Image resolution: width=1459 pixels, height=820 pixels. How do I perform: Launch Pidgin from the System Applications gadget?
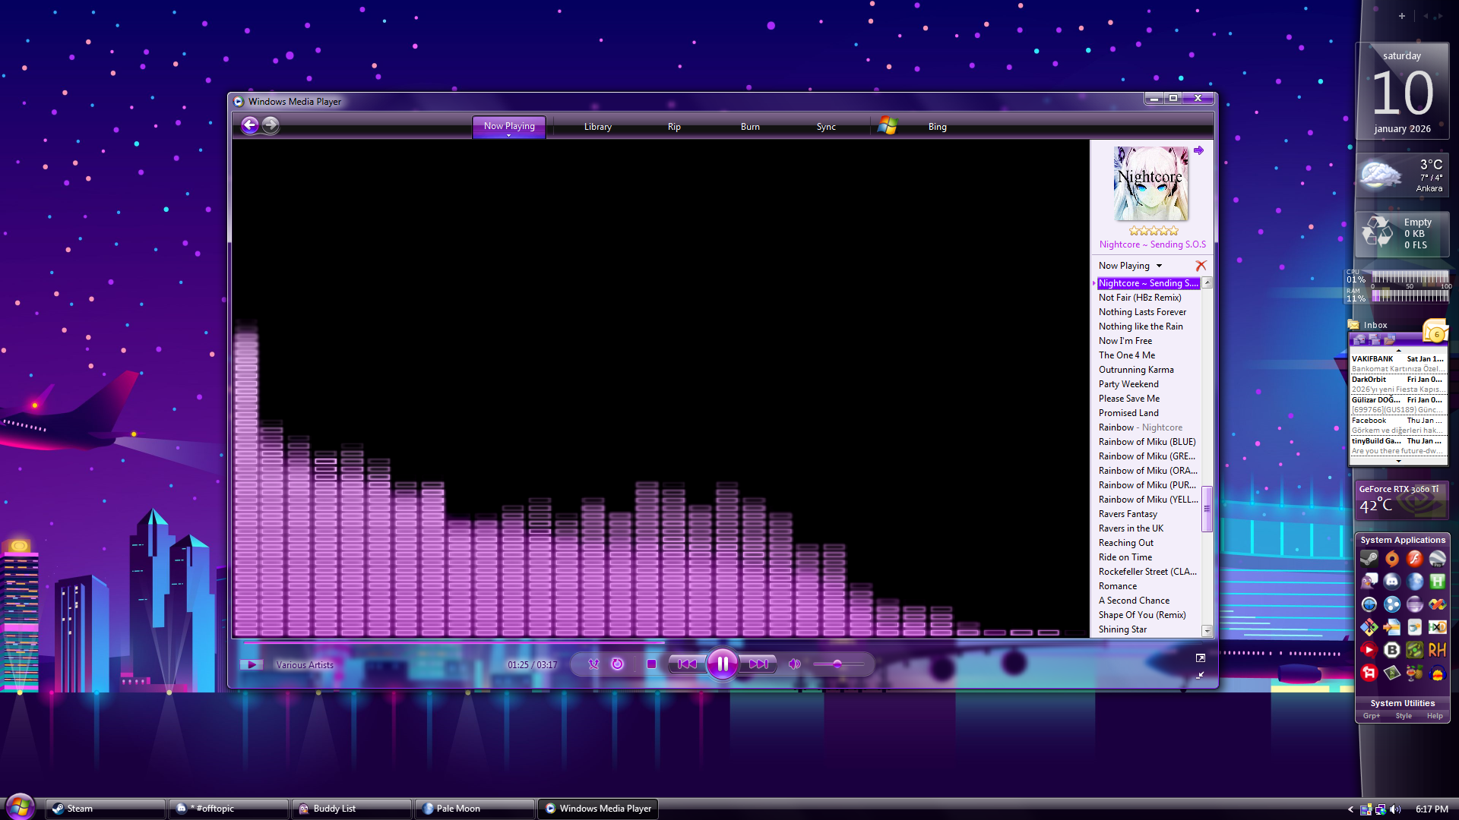coord(1369,582)
